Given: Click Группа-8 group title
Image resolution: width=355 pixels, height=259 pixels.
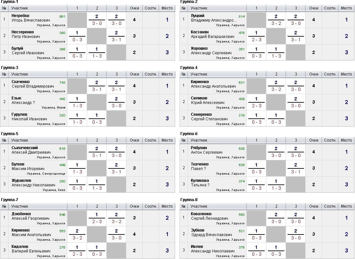Looking at the screenshot, I should (x=189, y=200).
